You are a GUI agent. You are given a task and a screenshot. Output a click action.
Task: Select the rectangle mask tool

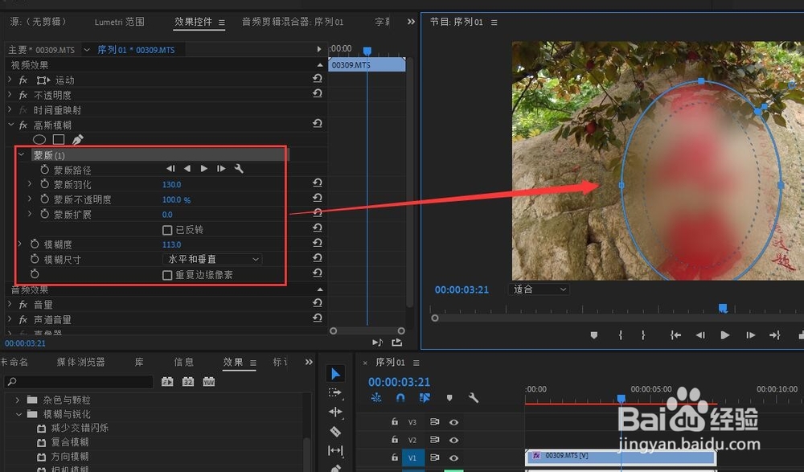pos(58,139)
